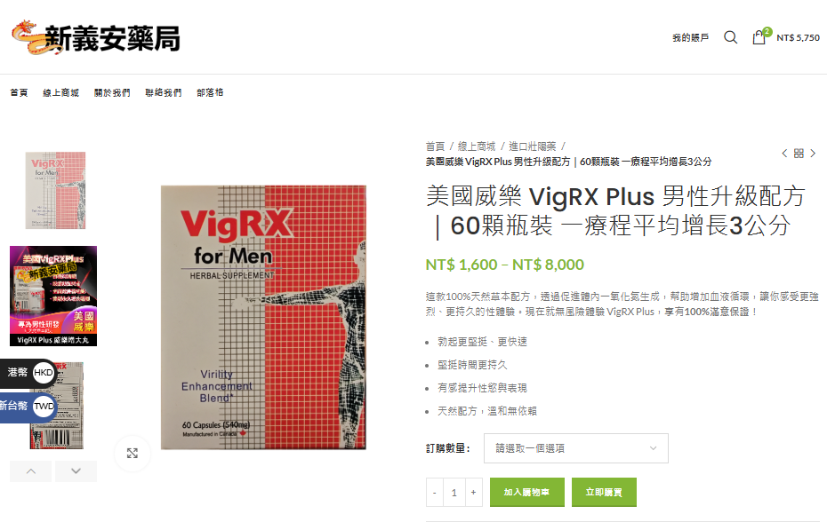Go to previous product arrow
The height and width of the screenshot is (522, 827).
(784, 154)
